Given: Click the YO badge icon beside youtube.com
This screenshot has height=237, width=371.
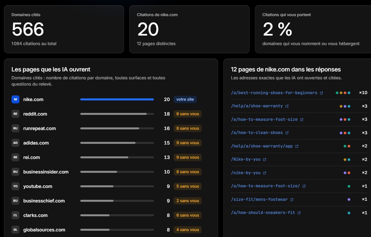Looking at the screenshot, I should click(x=15, y=186).
